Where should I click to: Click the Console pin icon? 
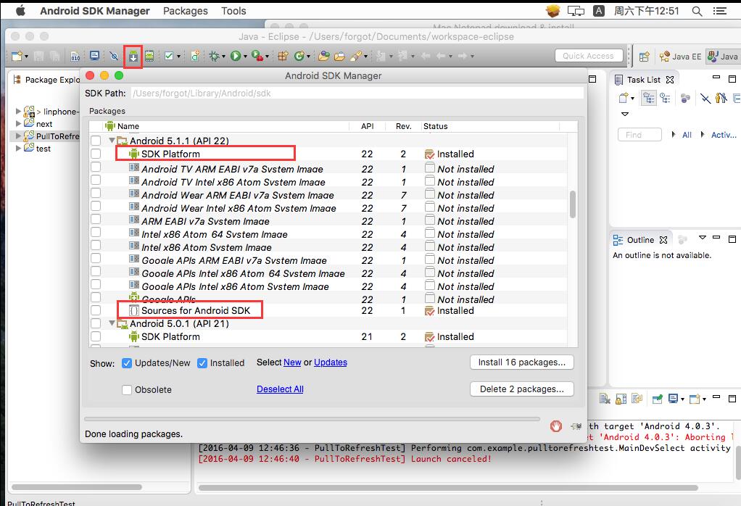tap(658, 399)
